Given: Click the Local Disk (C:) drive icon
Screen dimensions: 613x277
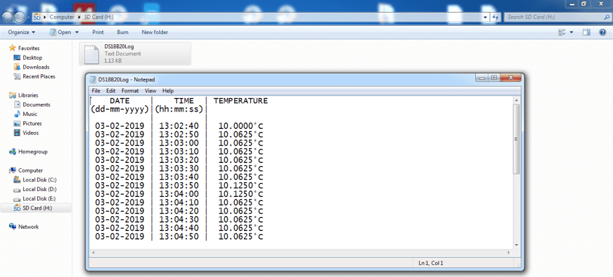Looking at the screenshot, I should (17, 180).
